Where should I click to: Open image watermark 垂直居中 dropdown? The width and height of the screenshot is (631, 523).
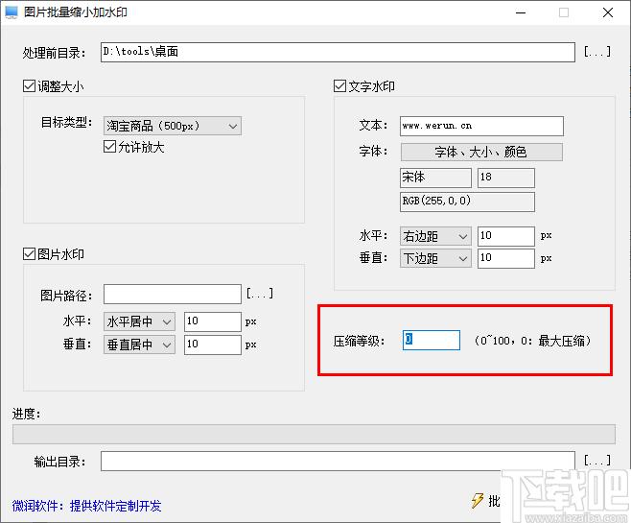tap(139, 345)
